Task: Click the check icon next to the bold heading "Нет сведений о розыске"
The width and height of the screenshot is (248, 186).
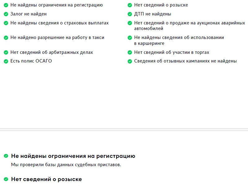Action: click(x=6, y=179)
